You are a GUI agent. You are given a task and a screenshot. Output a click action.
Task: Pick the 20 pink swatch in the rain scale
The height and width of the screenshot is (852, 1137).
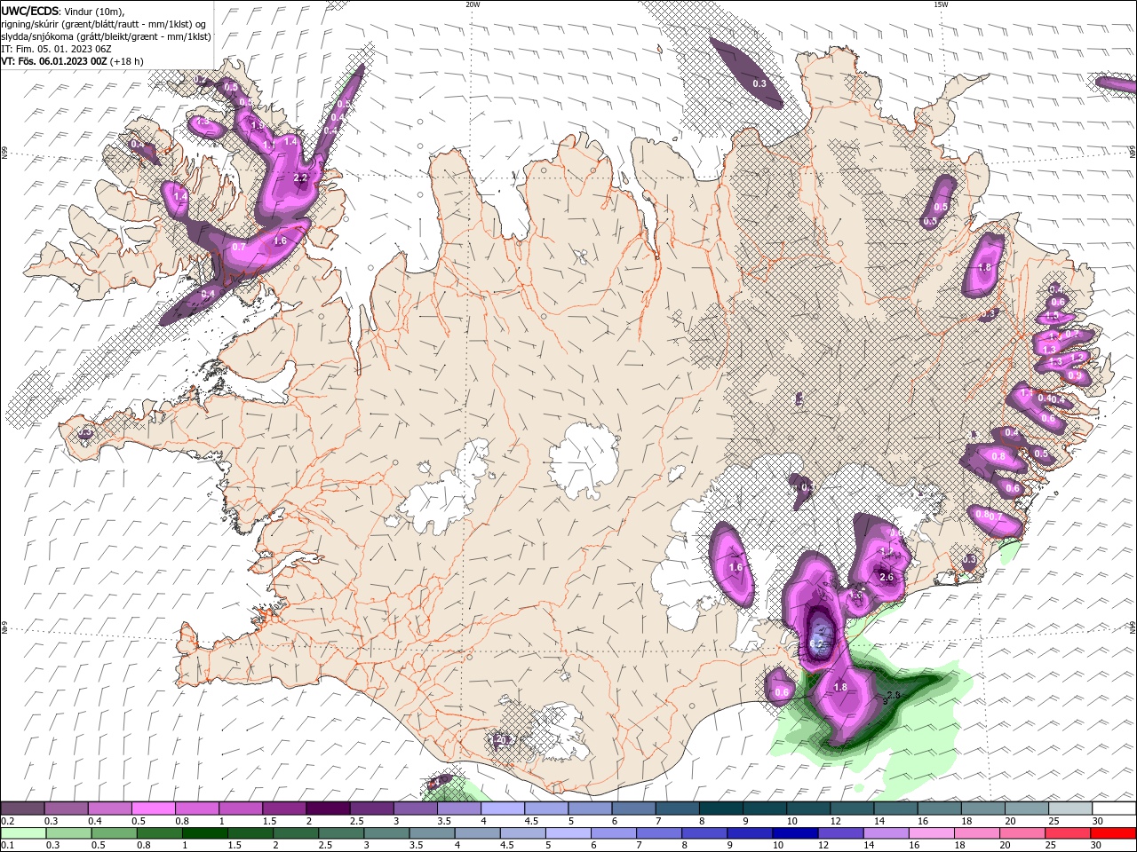(x=1022, y=833)
